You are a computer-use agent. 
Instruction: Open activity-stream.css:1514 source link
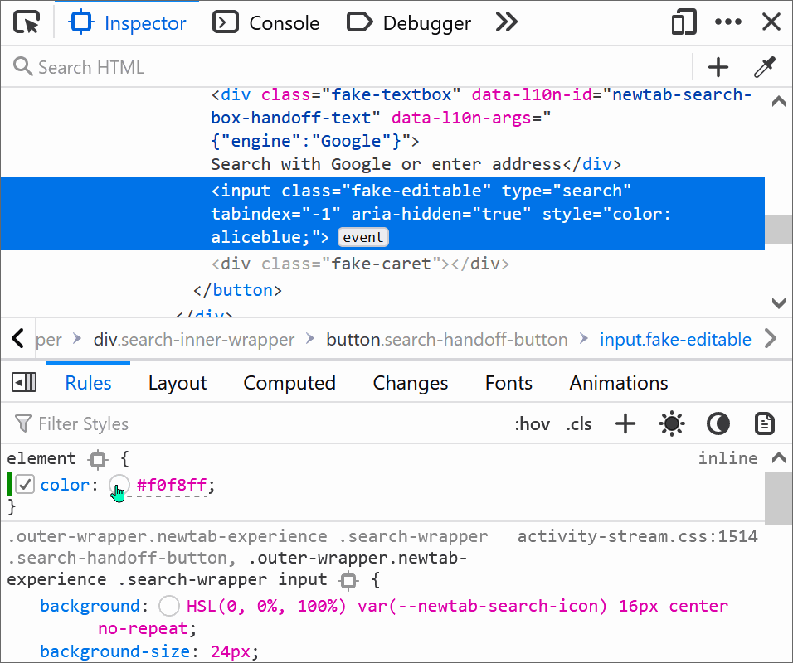[637, 536]
